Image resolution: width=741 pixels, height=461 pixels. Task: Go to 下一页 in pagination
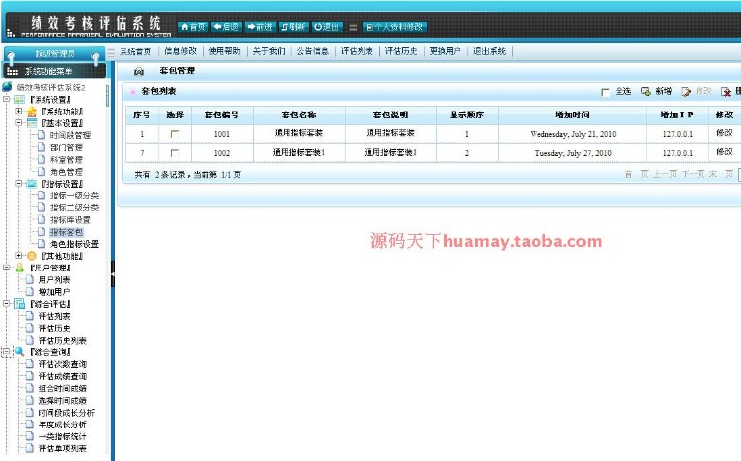[694, 174]
